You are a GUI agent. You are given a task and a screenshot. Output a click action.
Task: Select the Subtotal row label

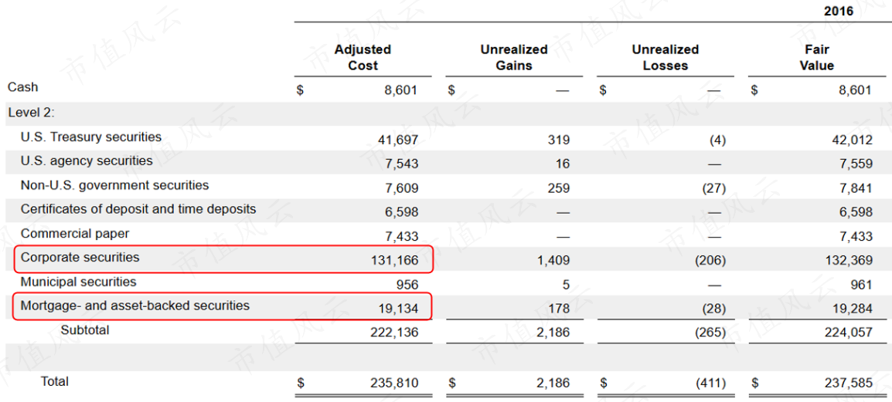click(85, 330)
